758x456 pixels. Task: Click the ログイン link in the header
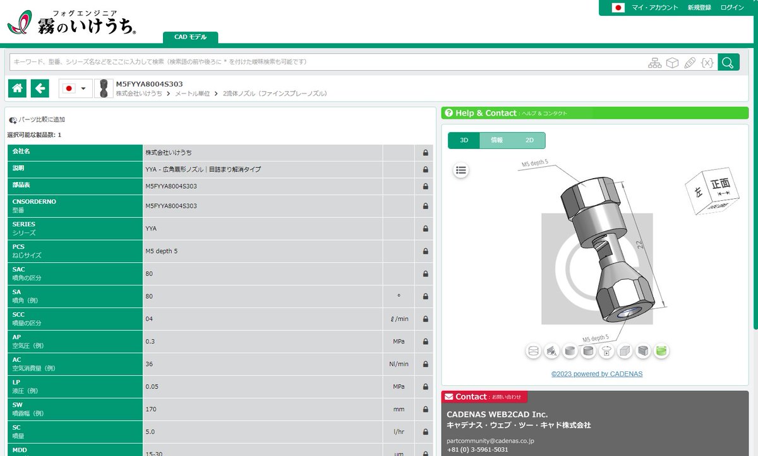click(x=731, y=8)
